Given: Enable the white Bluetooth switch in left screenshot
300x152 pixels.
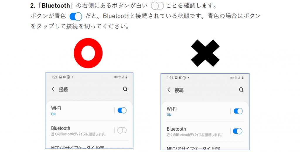Looking at the screenshot, I should click(122, 130).
